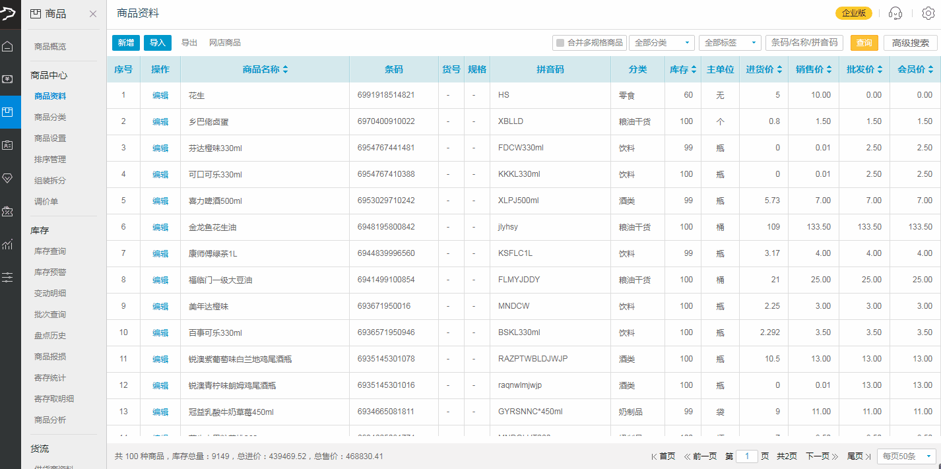Open 库存查询 in the side menu
The height and width of the screenshot is (469, 941).
[x=50, y=251]
